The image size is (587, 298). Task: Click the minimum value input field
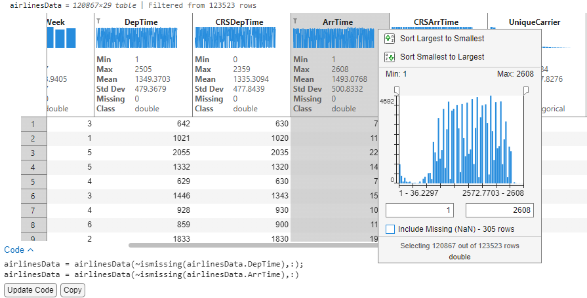(420, 210)
